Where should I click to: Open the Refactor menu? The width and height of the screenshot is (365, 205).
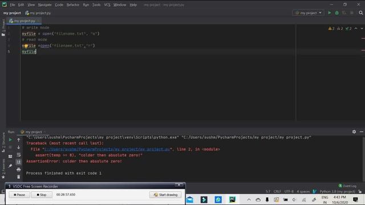click(73, 5)
